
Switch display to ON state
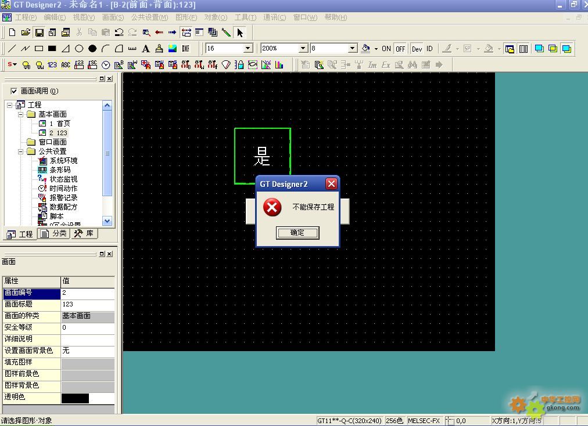coord(386,49)
